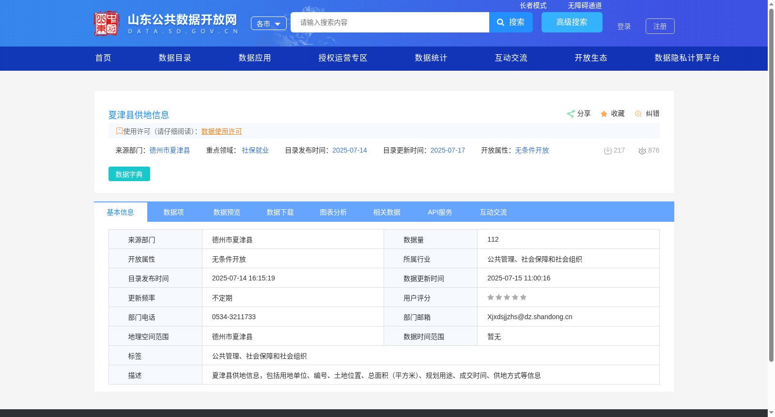Image resolution: width=775 pixels, height=417 pixels.
Task: Click the timestamp 2025-07-15 11:00:16
Action: click(519, 278)
